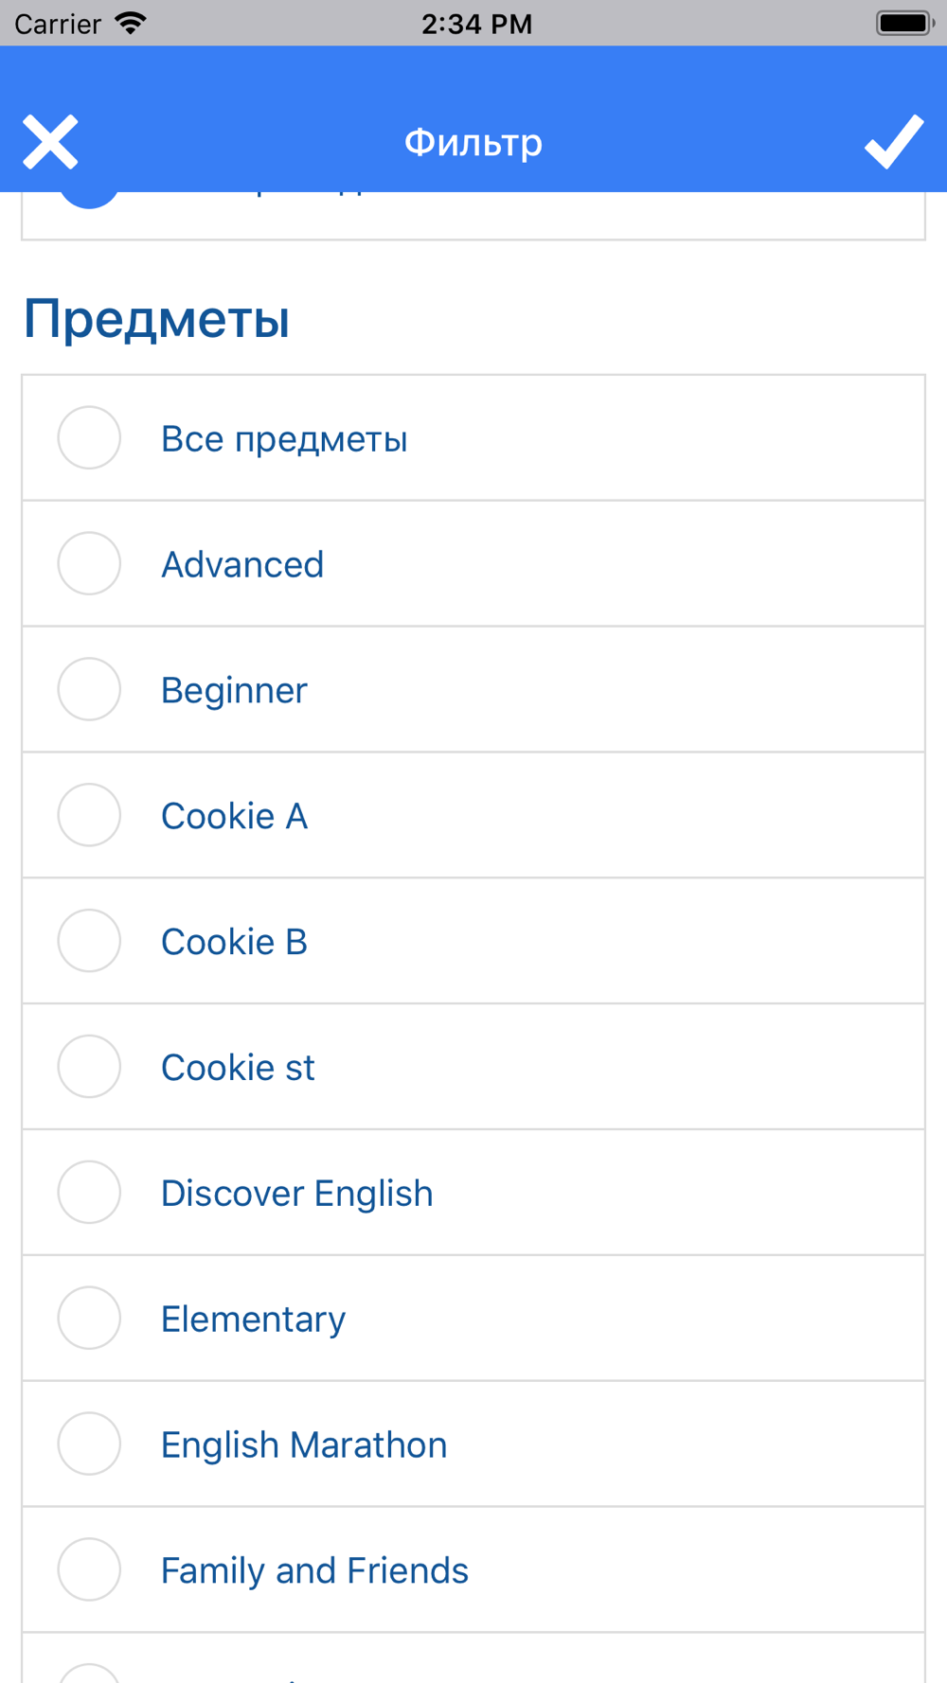Close the filter screen with X icon
The height and width of the screenshot is (1683, 947).
pyautogui.click(x=50, y=142)
